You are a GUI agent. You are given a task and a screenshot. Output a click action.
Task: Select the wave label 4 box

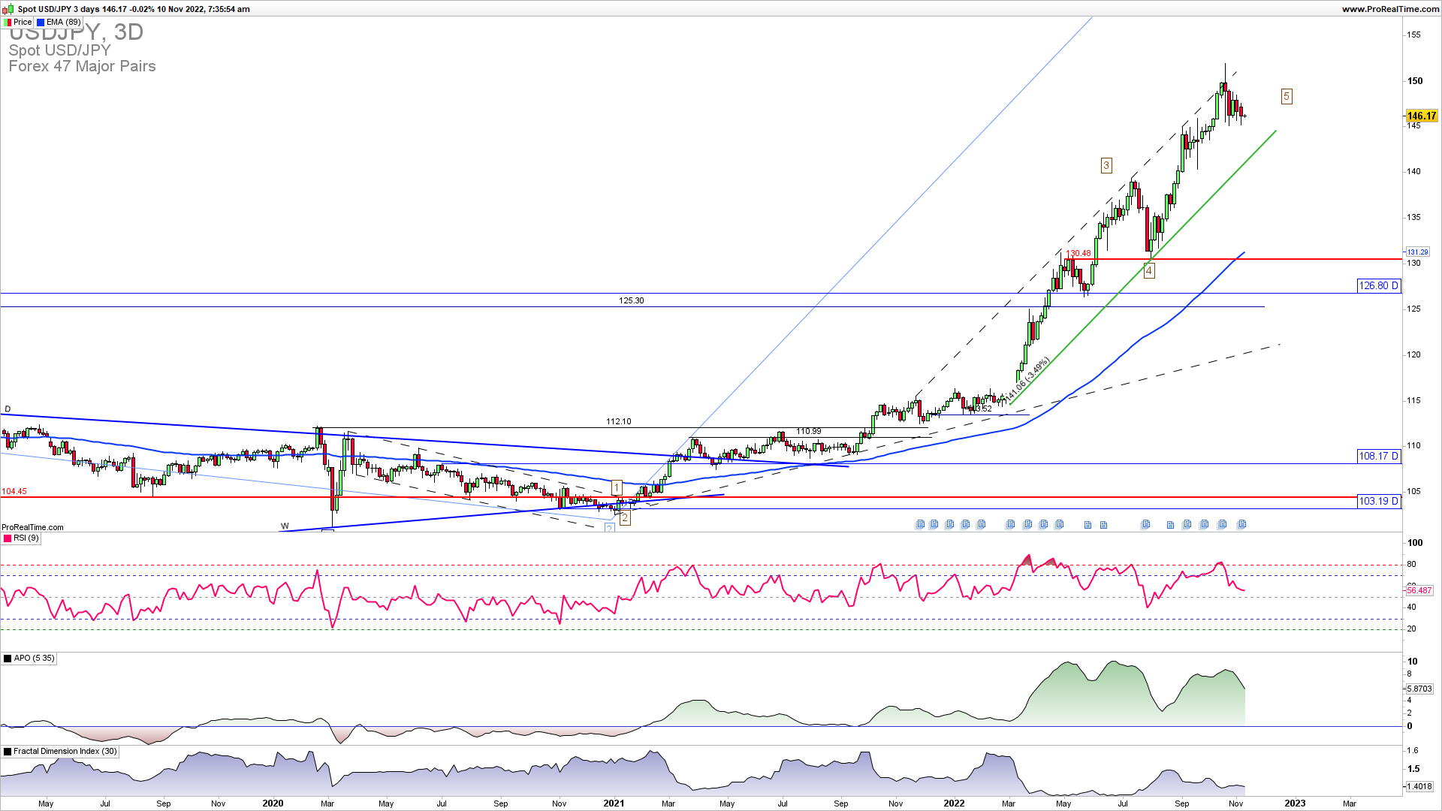[x=1149, y=271]
